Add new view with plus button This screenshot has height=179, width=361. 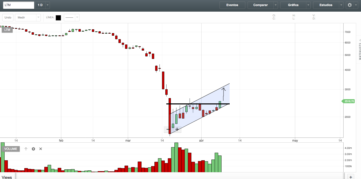tap(351, 177)
